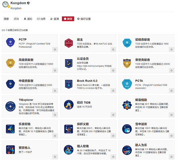Viewport: 178px width, 167px height.
Task: Open the 消息 messages tab
Action: point(41,19)
